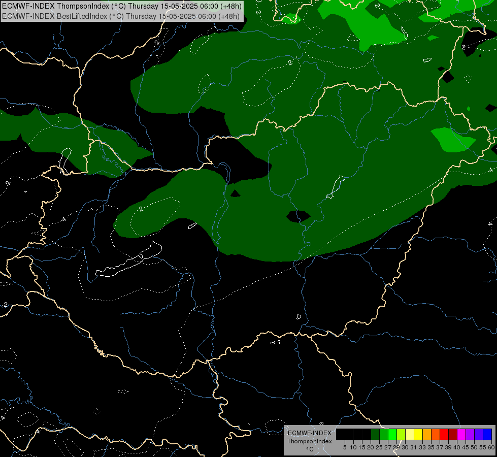
Task: Click the legend tick label 20
Action: 371,447
